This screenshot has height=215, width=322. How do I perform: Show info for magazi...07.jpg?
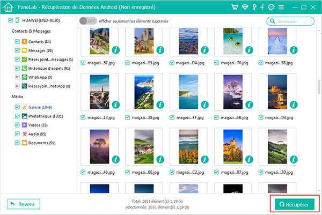(x=249, y=159)
